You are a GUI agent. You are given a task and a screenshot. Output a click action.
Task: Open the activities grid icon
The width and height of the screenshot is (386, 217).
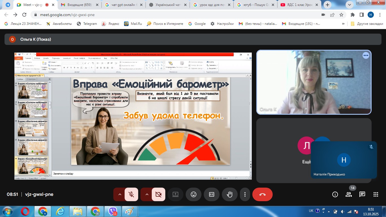376,194
